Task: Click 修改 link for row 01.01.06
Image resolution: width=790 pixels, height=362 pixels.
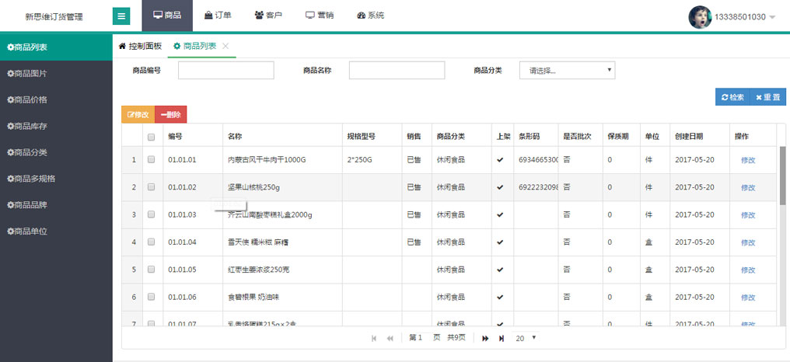Action: [748, 298]
